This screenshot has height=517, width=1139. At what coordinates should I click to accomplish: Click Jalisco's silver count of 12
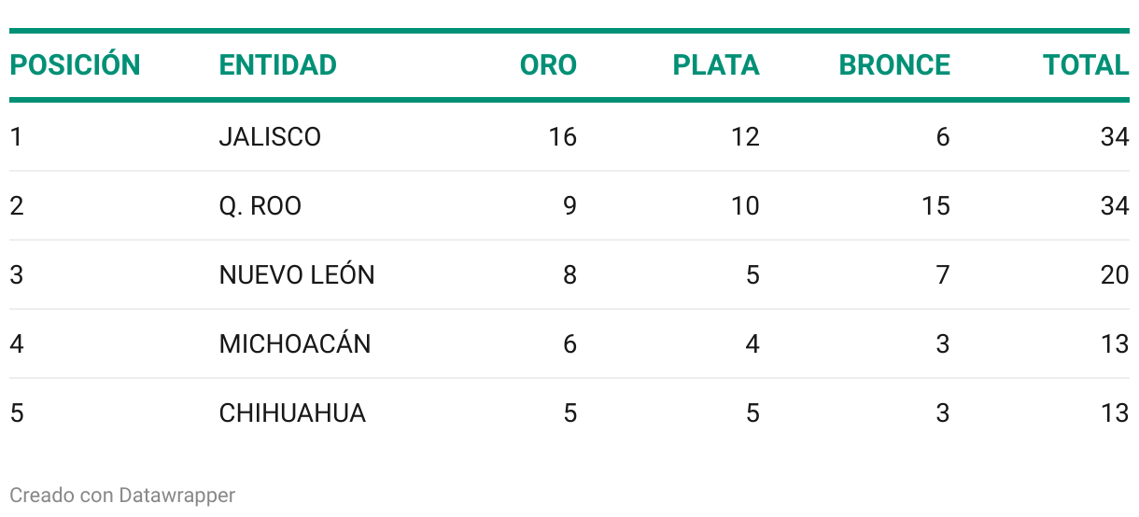click(745, 137)
